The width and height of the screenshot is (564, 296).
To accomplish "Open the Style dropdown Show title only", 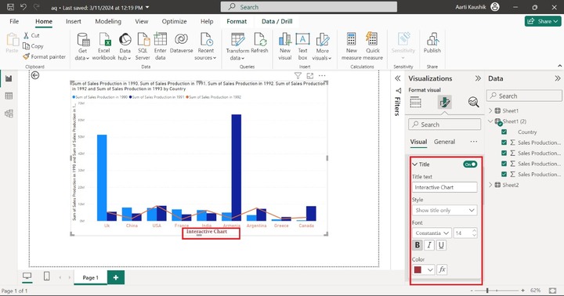I will pyautogui.click(x=445, y=210).
